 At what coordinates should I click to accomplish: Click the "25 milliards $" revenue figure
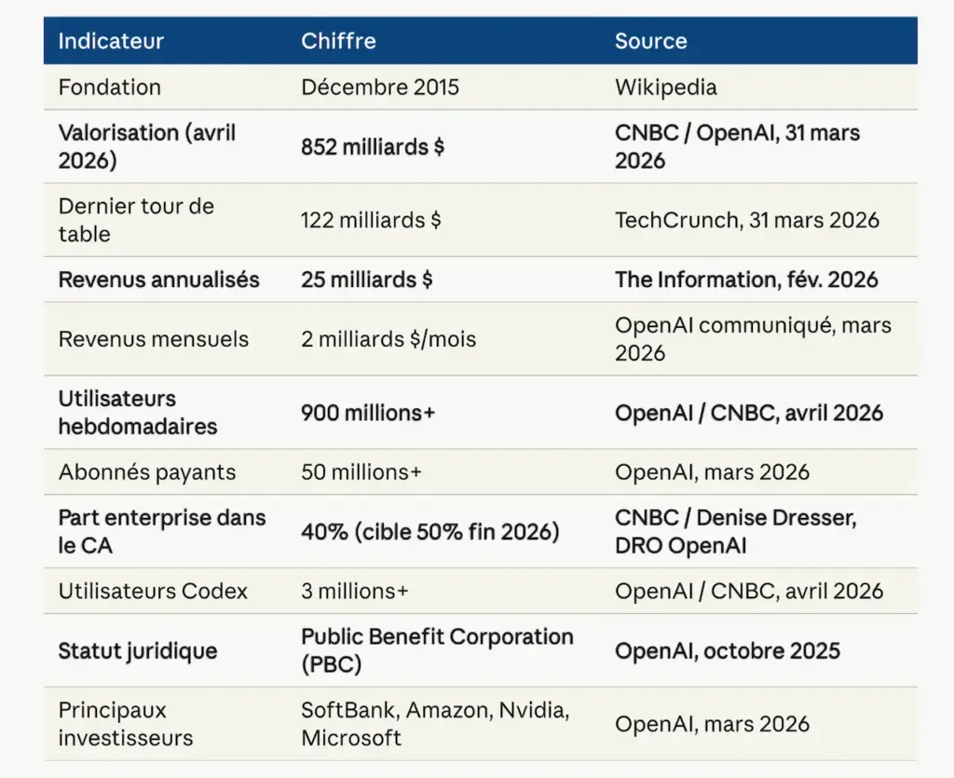366,280
